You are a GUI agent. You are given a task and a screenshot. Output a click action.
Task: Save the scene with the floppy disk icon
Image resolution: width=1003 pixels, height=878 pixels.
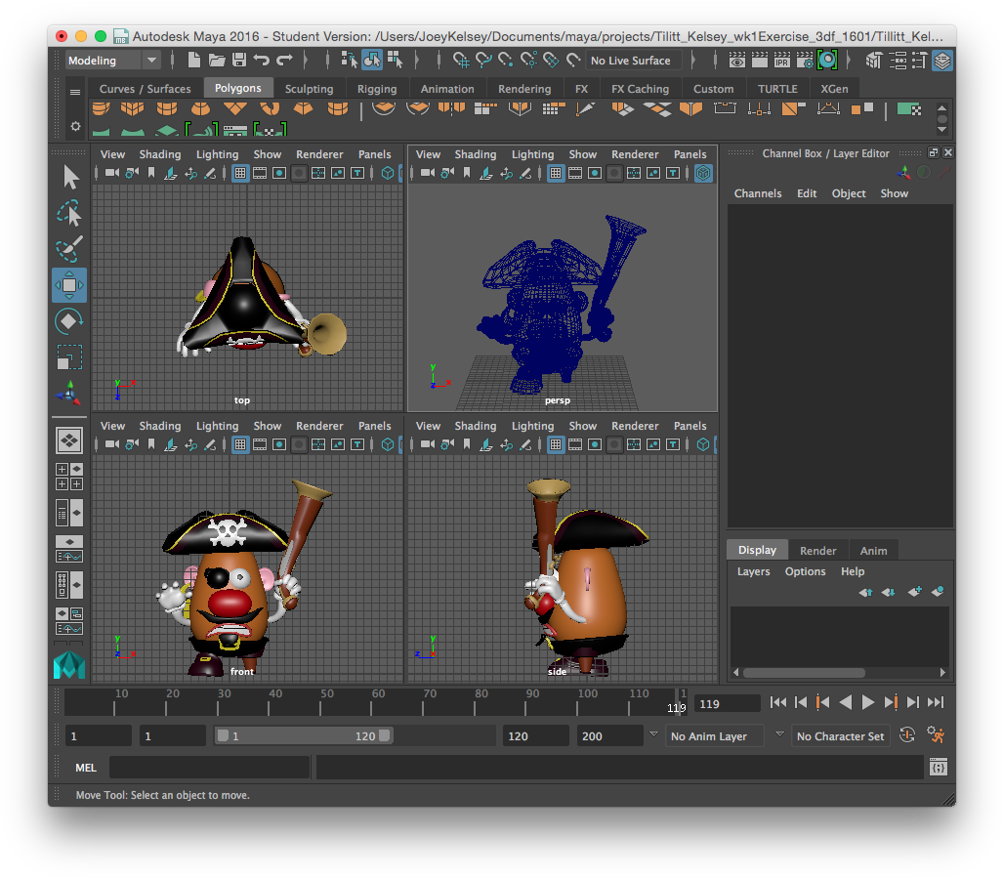[239, 61]
